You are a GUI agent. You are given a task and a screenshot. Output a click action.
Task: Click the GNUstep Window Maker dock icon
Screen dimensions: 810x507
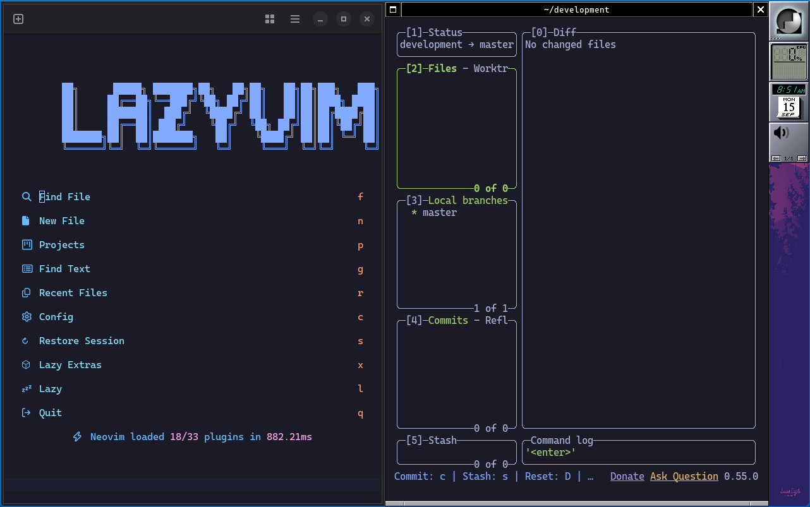789,21
